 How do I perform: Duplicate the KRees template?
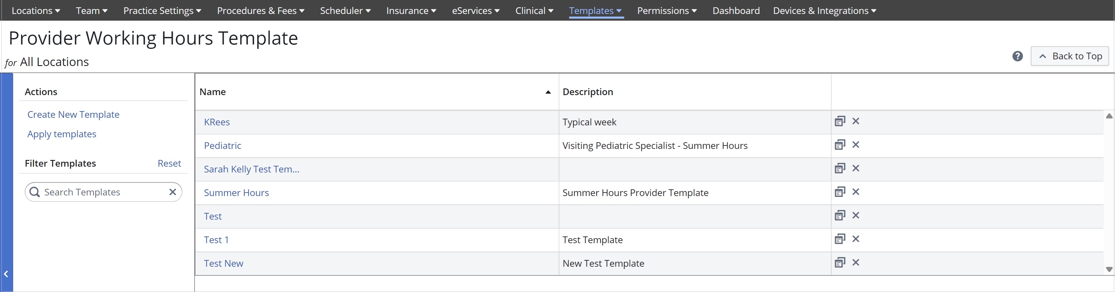tap(840, 121)
